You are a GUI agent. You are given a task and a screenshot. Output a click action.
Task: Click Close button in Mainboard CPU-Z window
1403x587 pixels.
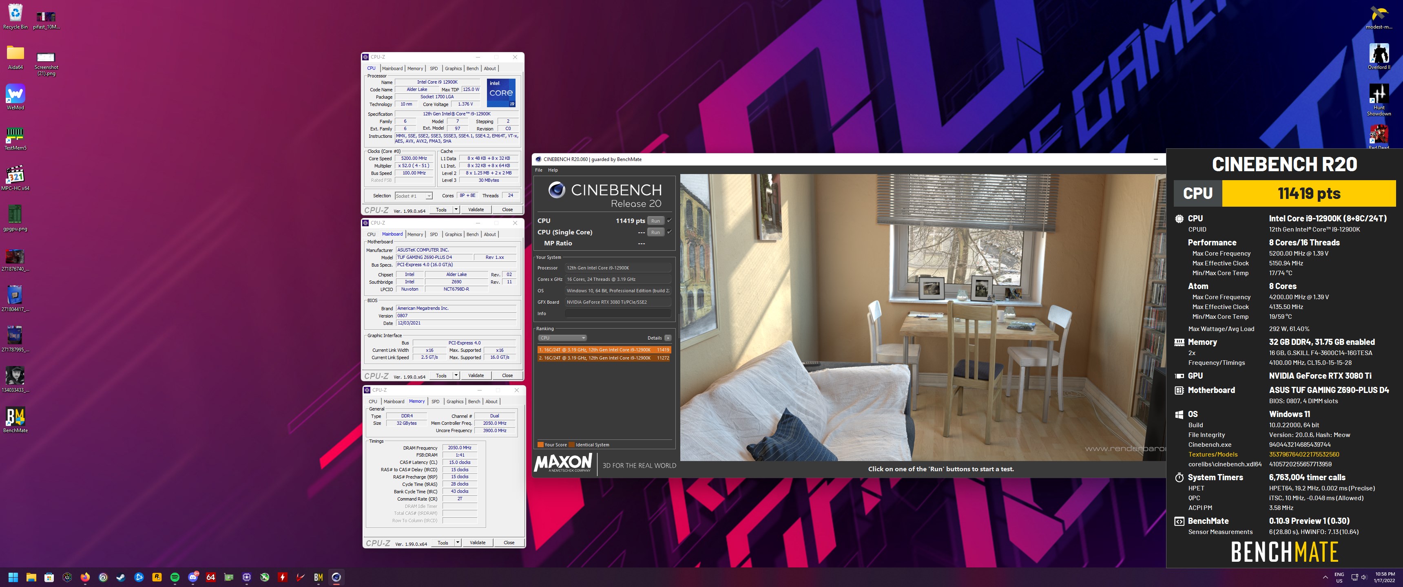coord(507,376)
